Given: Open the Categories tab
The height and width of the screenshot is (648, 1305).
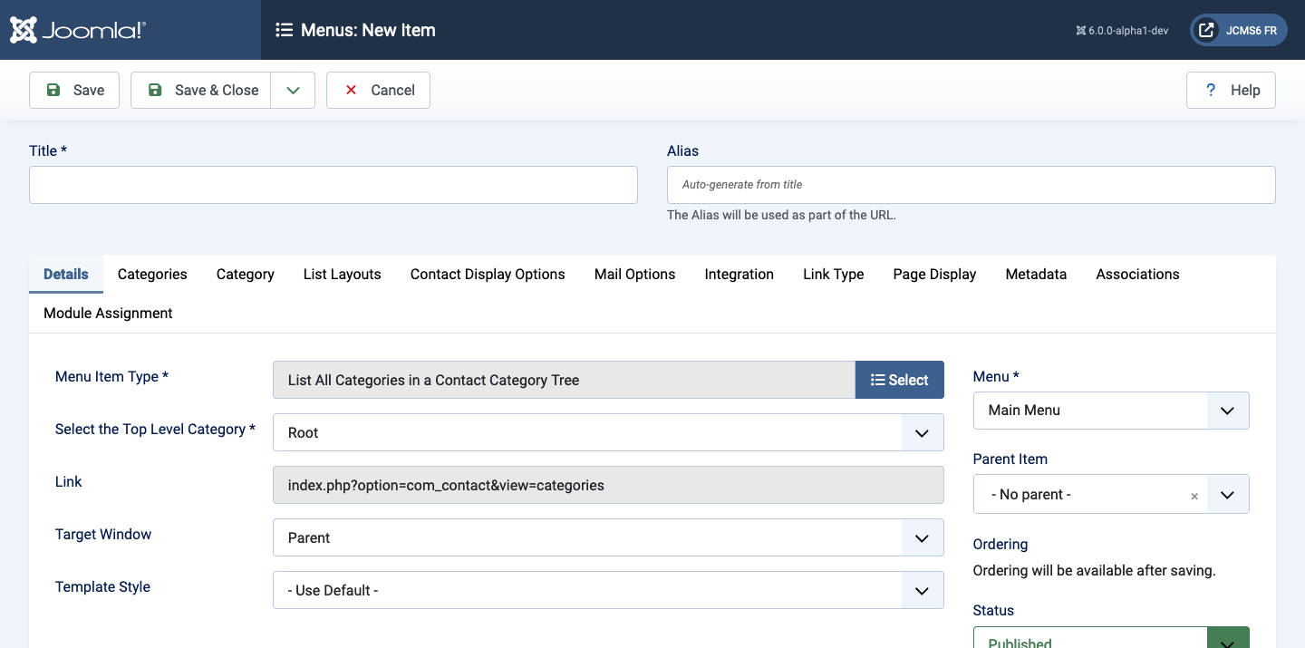Looking at the screenshot, I should click(152, 274).
